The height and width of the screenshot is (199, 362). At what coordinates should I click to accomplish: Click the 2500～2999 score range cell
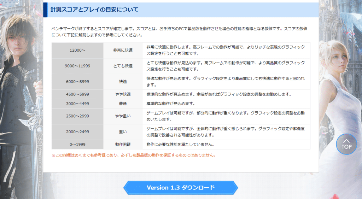coord(77,116)
